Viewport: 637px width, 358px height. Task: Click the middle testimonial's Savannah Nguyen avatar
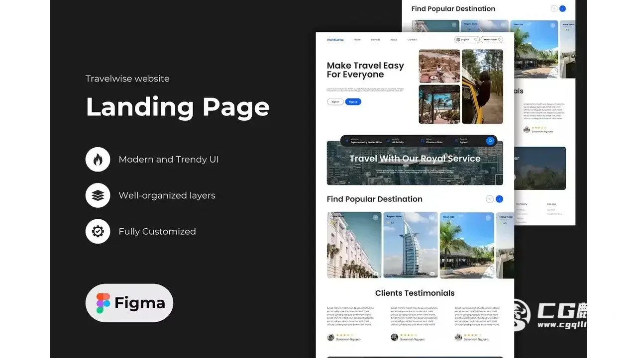click(x=395, y=337)
